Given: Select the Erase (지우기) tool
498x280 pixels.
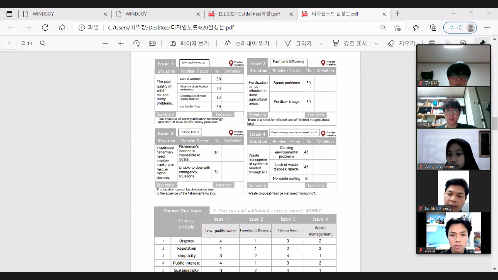Looking at the screenshot, I should point(401,43).
